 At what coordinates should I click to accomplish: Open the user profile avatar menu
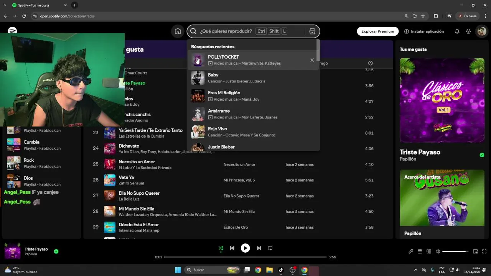pos(481,31)
